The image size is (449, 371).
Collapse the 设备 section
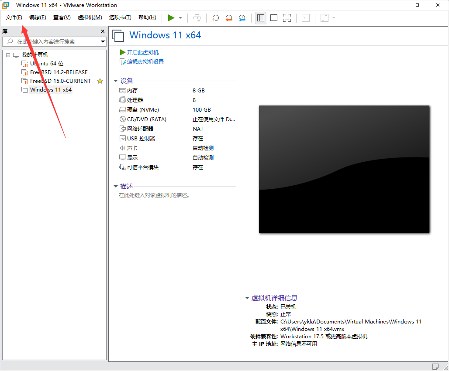116,81
